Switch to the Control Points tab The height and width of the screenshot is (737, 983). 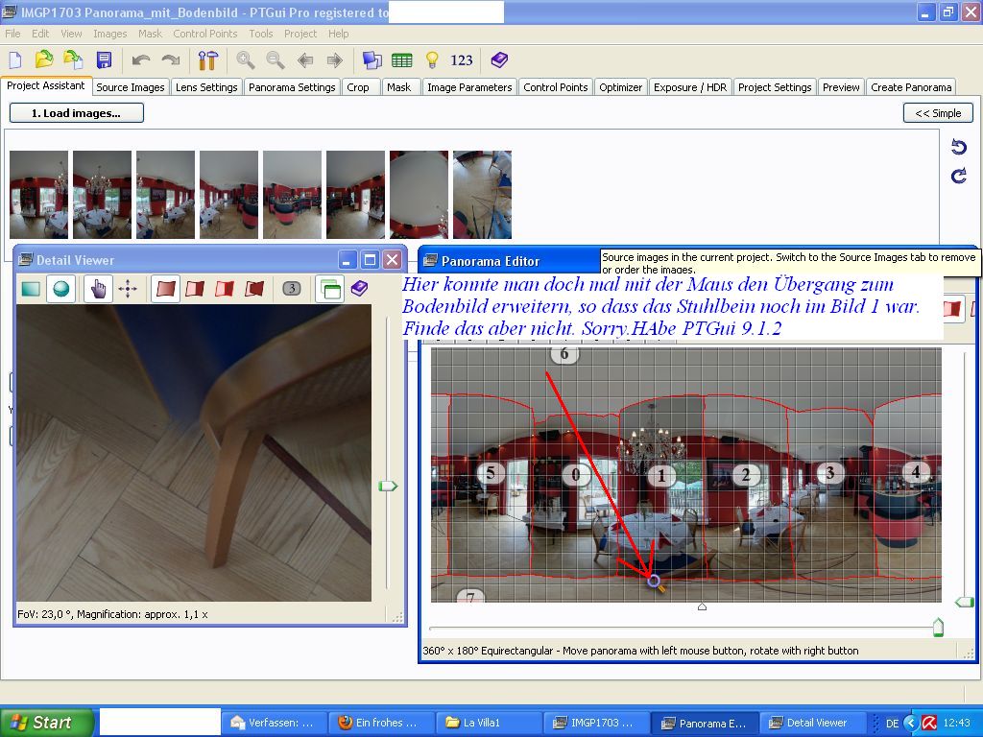coord(555,87)
